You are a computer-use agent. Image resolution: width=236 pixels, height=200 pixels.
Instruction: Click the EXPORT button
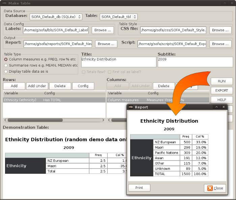pos(222,91)
